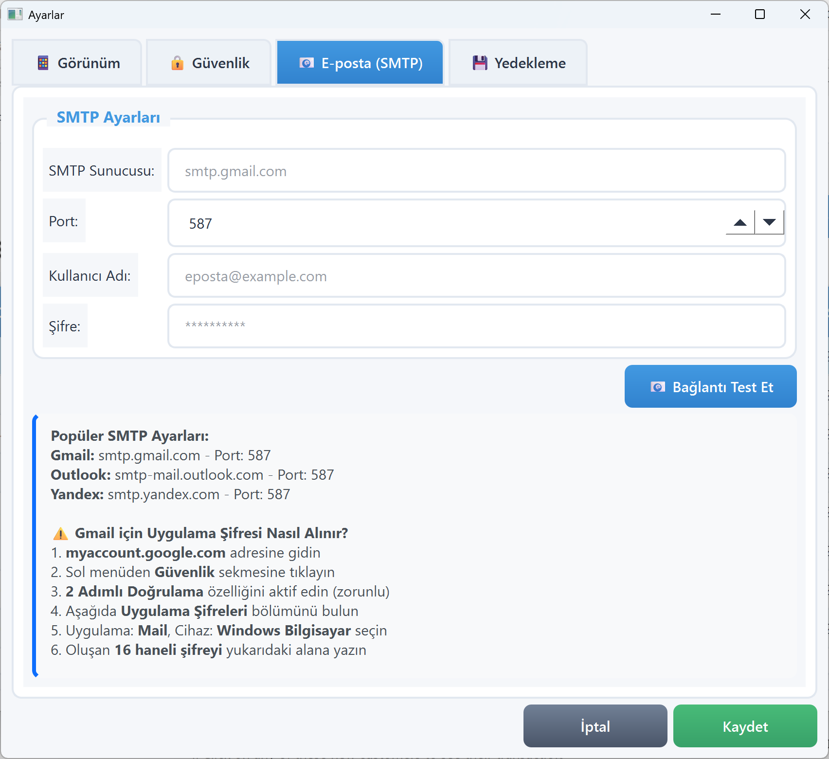Switch to the Güvenlik tab
The image size is (829, 759).
209,63
